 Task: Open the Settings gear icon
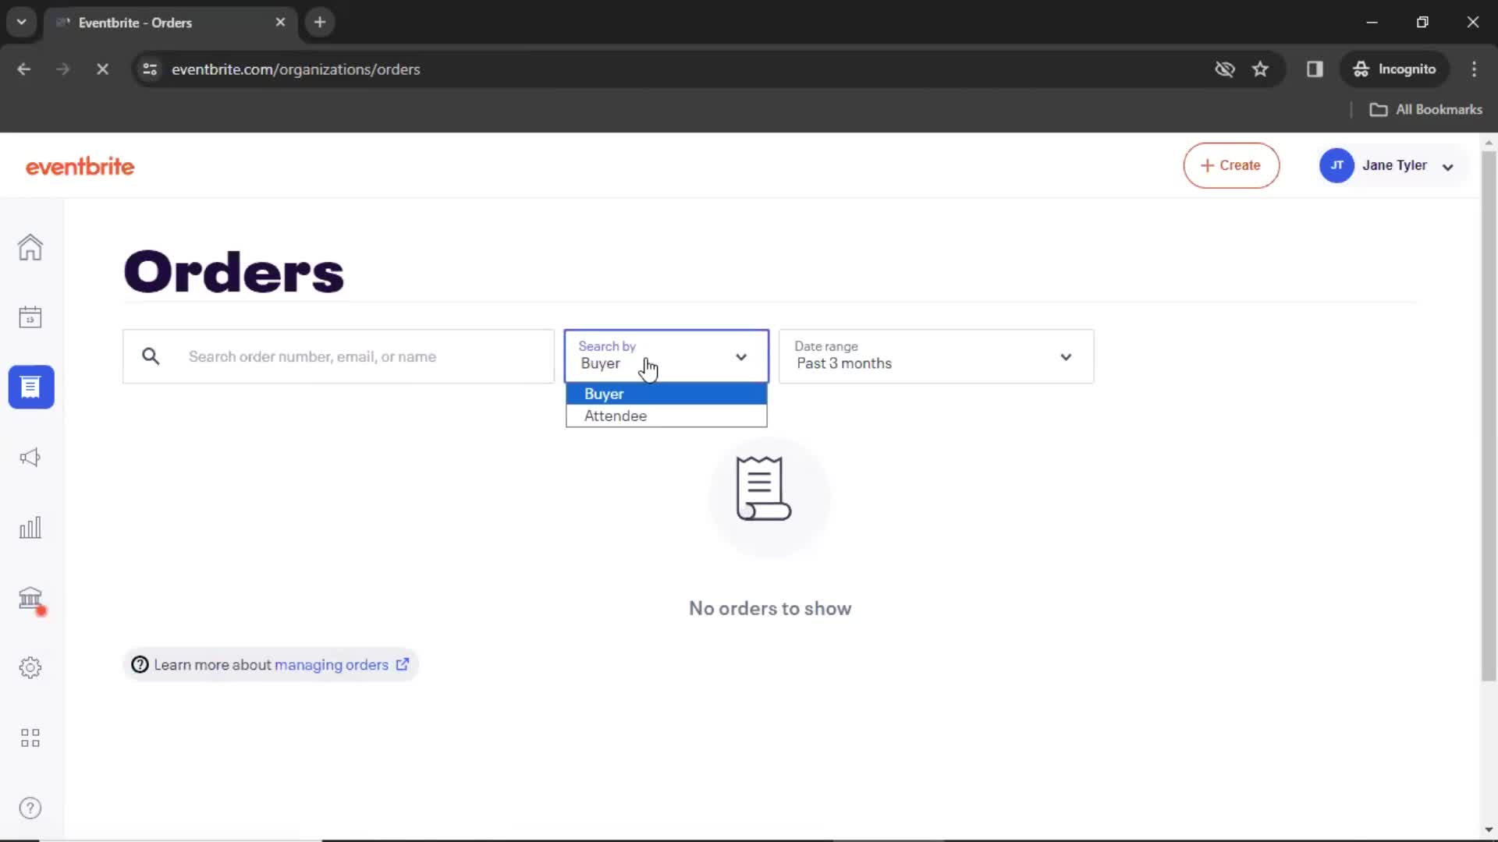click(x=30, y=667)
